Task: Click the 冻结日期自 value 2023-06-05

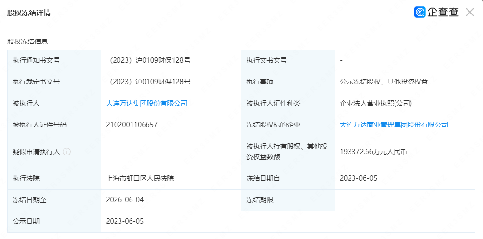Action: coord(359,178)
